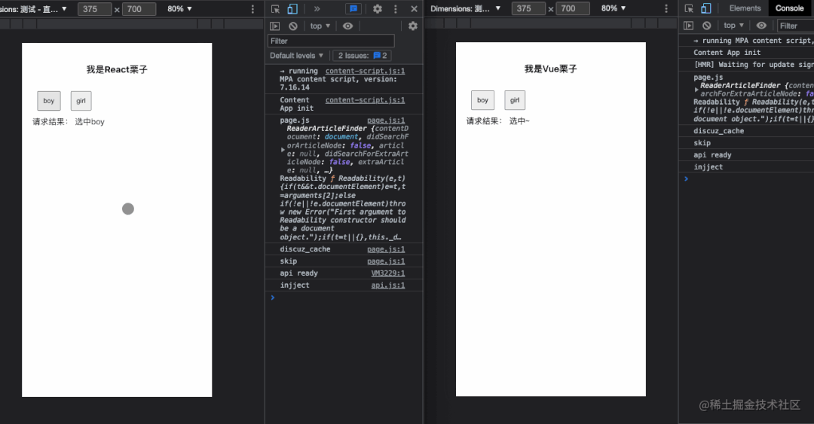Toggle live expression eye in left console

(x=347, y=26)
